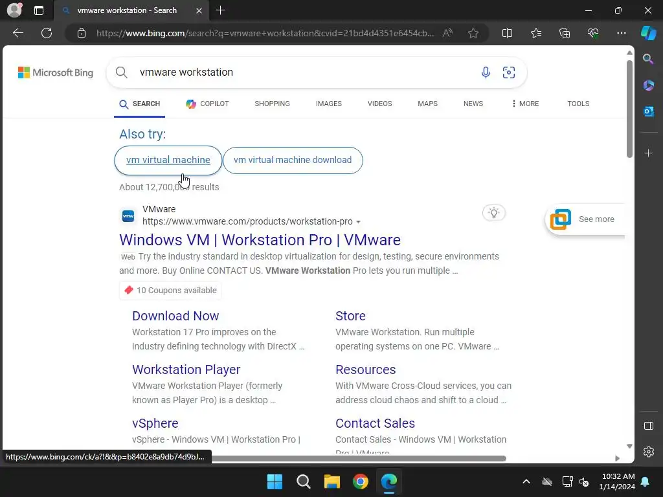Click the visual search camera icon
The width and height of the screenshot is (663, 497).
tap(509, 72)
